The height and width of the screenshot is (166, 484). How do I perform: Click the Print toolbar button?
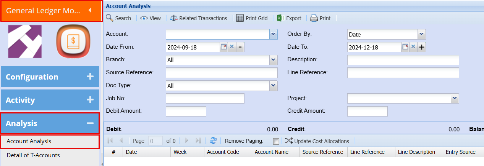(x=320, y=18)
